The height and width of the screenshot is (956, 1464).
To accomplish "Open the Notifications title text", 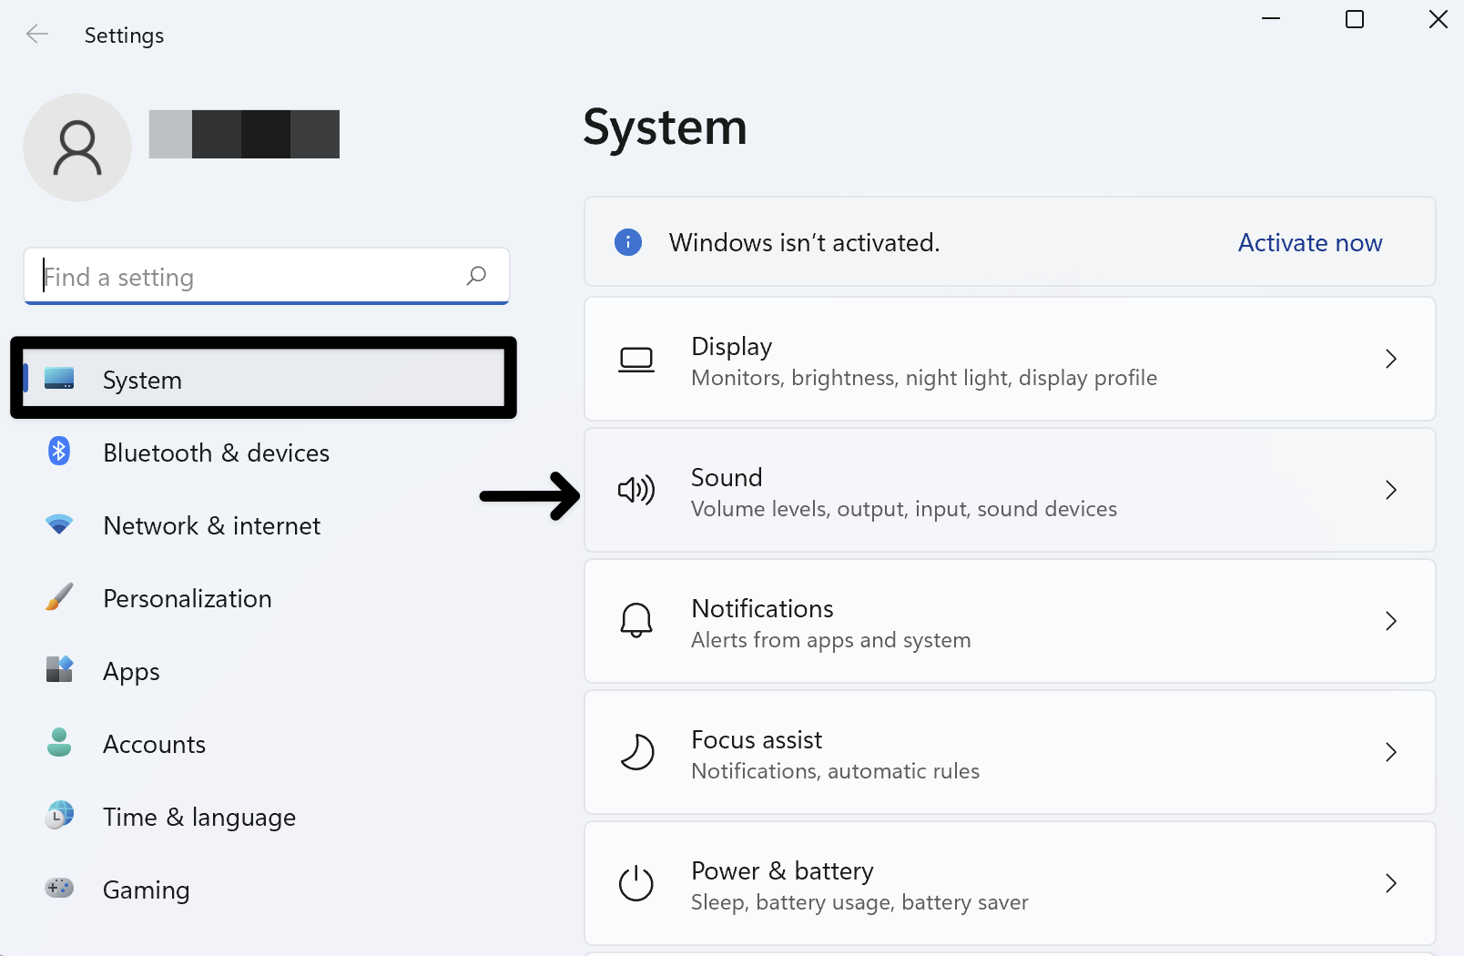I will click(x=763, y=608).
